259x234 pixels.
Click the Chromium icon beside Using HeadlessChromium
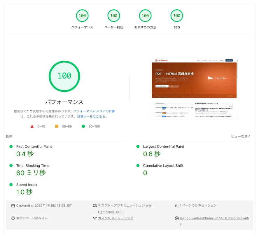(177, 218)
